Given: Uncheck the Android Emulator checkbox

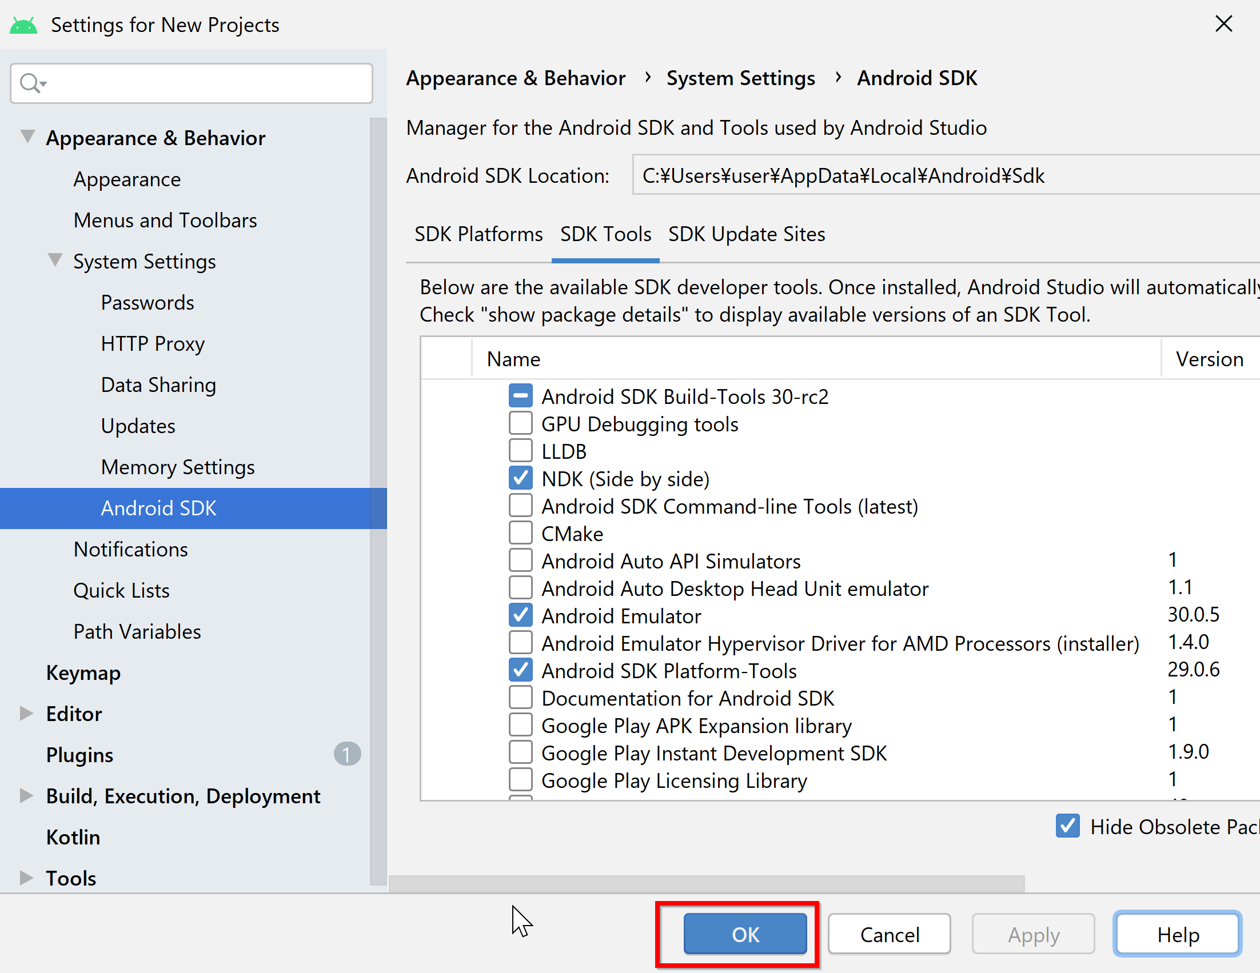Looking at the screenshot, I should click(520, 615).
